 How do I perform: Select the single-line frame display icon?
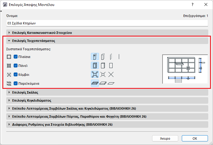click(119, 56)
